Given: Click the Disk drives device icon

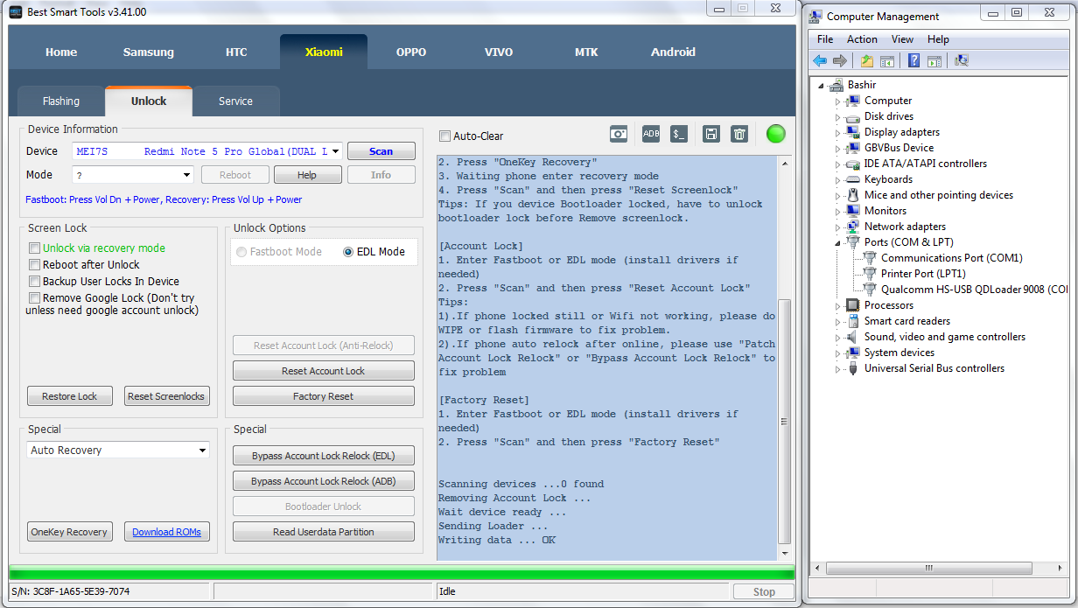Looking at the screenshot, I should (853, 116).
